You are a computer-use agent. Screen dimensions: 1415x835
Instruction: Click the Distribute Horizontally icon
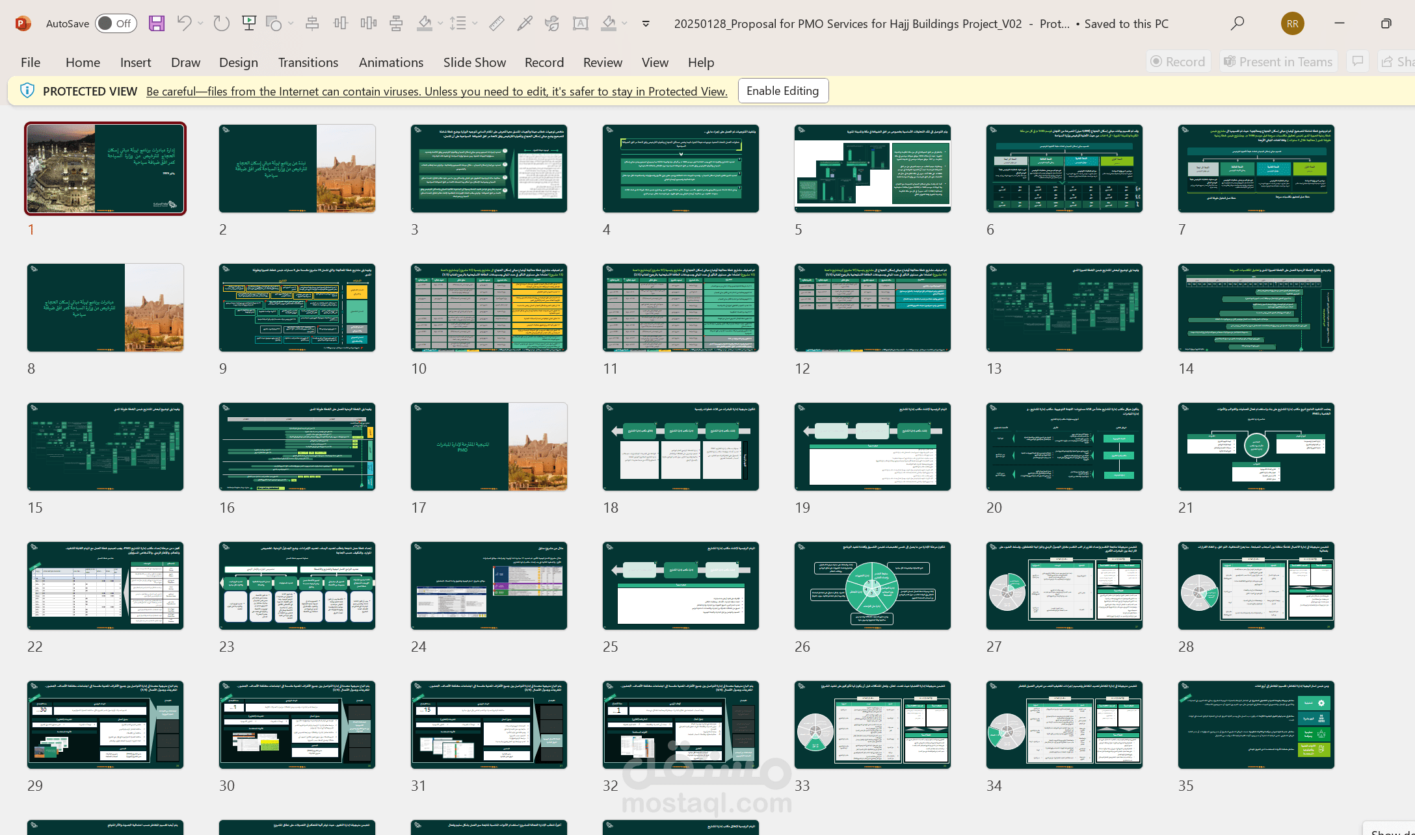pos(369,23)
